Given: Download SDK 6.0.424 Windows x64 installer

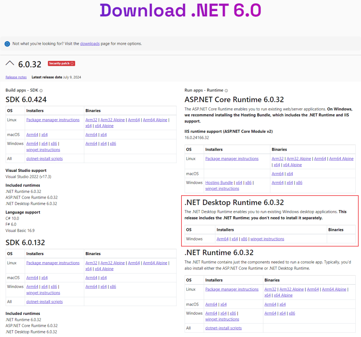Looking at the screenshot, I should click(44, 143).
